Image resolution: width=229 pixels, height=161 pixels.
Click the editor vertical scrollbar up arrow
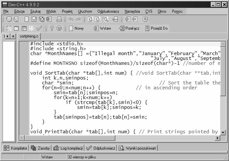223,44
